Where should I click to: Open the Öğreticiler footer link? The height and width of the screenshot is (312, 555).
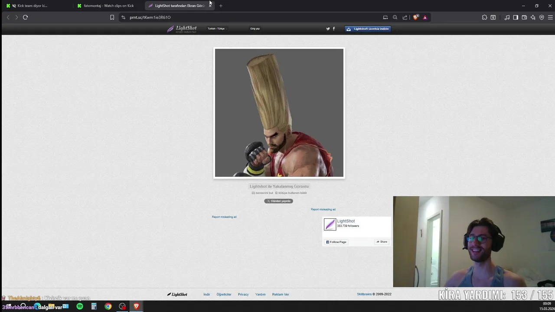pos(224,294)
